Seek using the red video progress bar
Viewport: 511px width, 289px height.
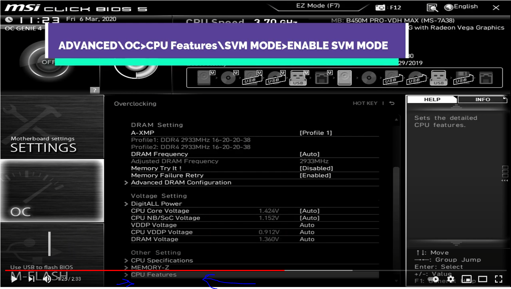pyautogui.click(x=145, y=270)
